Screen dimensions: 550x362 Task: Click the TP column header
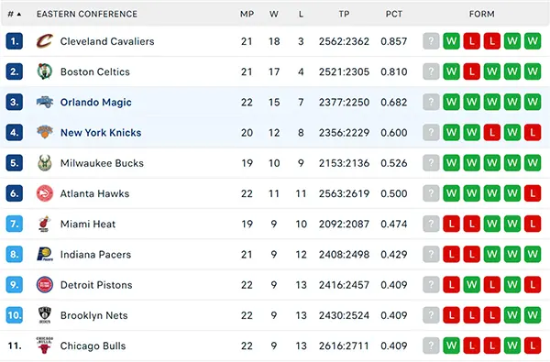coord(344,14)
